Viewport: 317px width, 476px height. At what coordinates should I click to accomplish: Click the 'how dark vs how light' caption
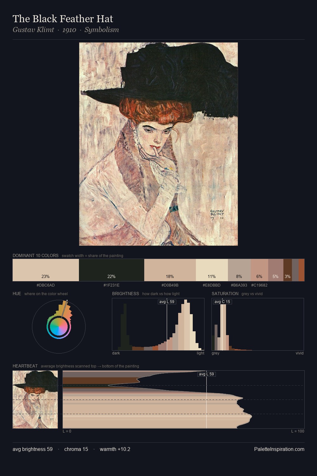pyautogui.click(x=161, y=294)
